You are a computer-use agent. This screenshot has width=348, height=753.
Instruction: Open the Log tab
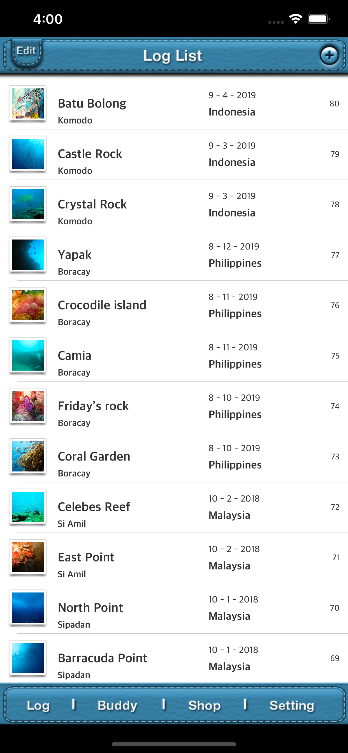(38, 705)
